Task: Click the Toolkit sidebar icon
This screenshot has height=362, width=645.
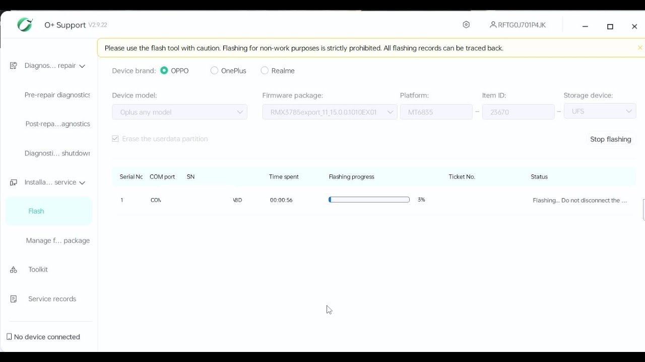Action: [x=14, y=270]
